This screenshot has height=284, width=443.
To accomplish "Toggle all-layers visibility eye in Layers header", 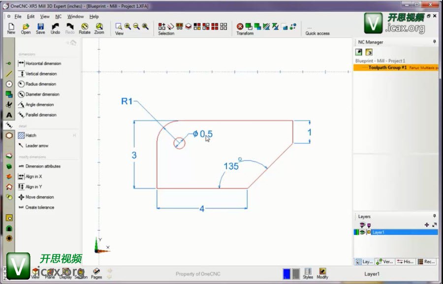I will pos(362,225).
